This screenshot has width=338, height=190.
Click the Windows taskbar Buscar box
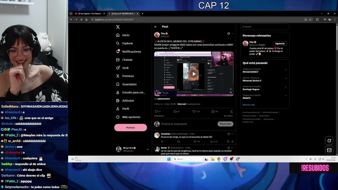(188, 159)
